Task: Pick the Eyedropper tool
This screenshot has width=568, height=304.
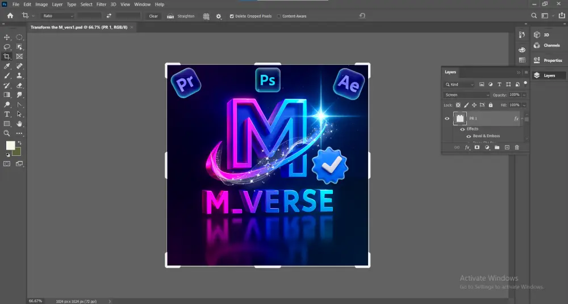Action: [7, 66]
